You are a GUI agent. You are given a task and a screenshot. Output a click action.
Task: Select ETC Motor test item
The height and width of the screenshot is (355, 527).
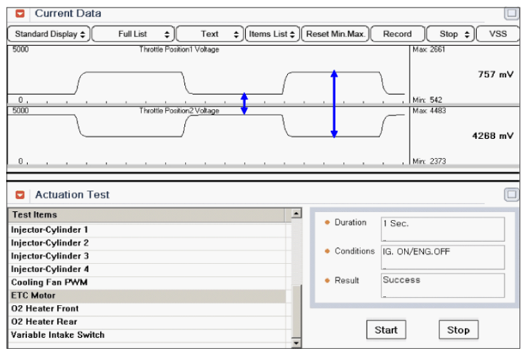pyautogui.click(x=34, y=296)
